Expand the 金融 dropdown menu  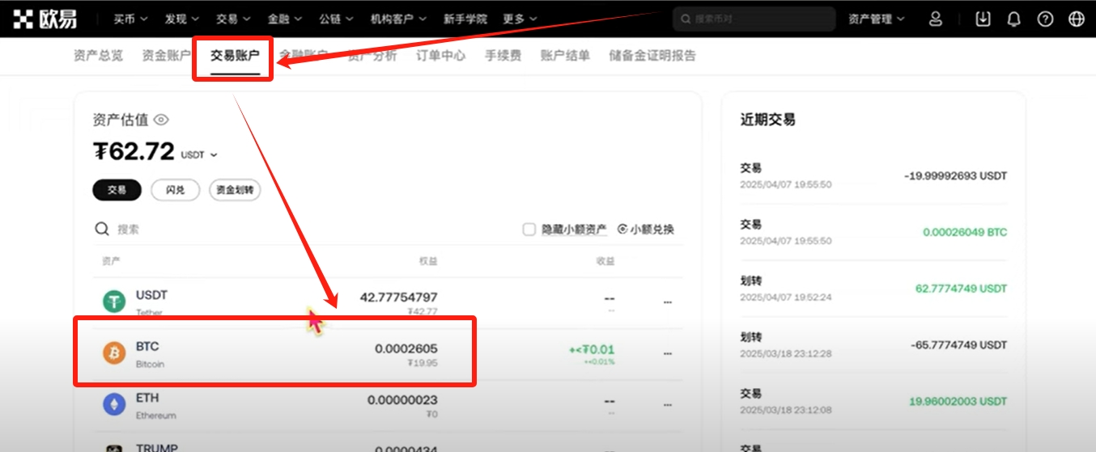point(285,19)
